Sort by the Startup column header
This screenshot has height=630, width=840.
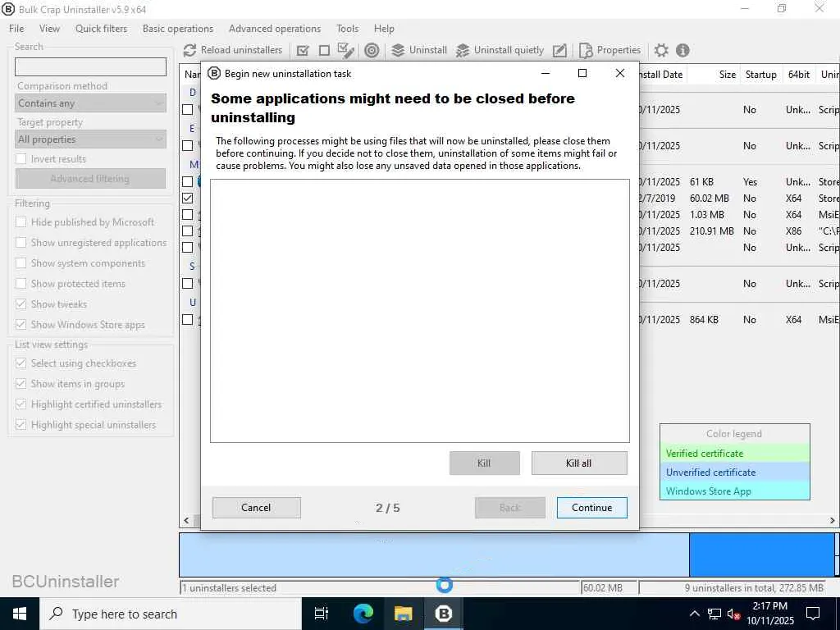tap(760, 75)
